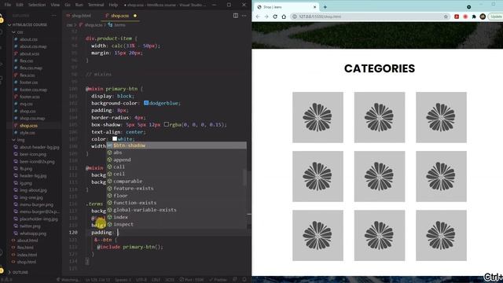Click Chrome home button
This screenshot has width=503, height=283.
284,17
